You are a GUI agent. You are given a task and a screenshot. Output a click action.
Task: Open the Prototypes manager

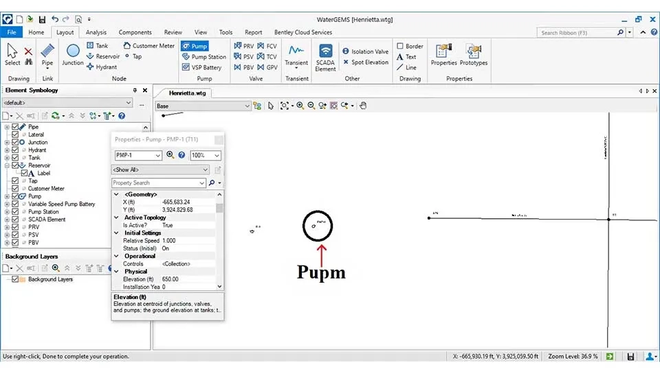473,54
